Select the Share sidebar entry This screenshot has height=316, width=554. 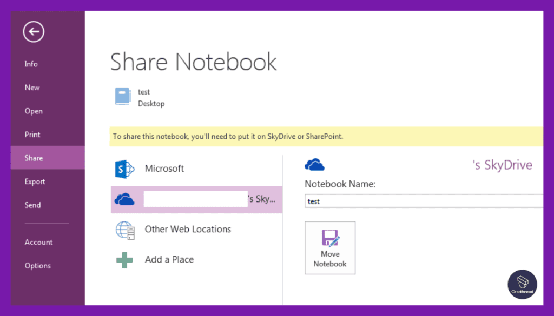pos(48,158)
